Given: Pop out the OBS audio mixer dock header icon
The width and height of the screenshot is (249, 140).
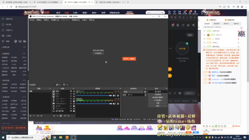Looking at the screenshot, I should tap(120, 89).
